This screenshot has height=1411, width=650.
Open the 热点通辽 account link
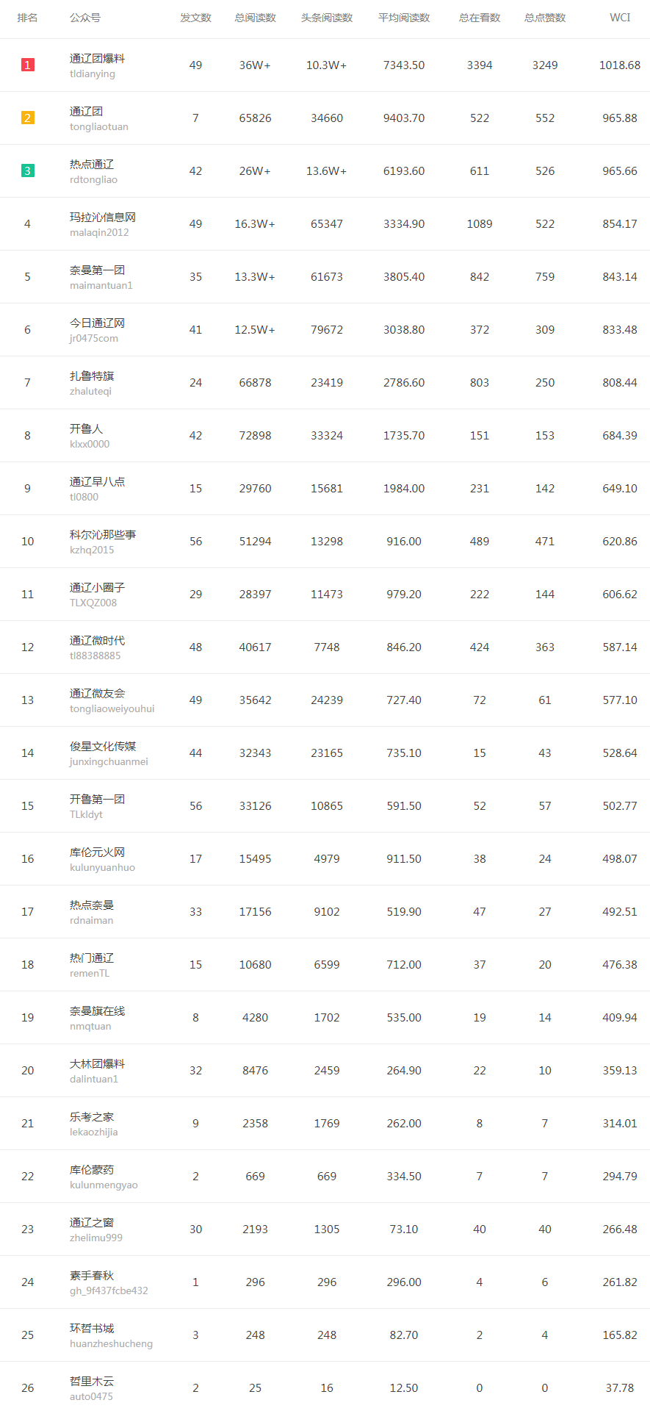click(92, 165)
